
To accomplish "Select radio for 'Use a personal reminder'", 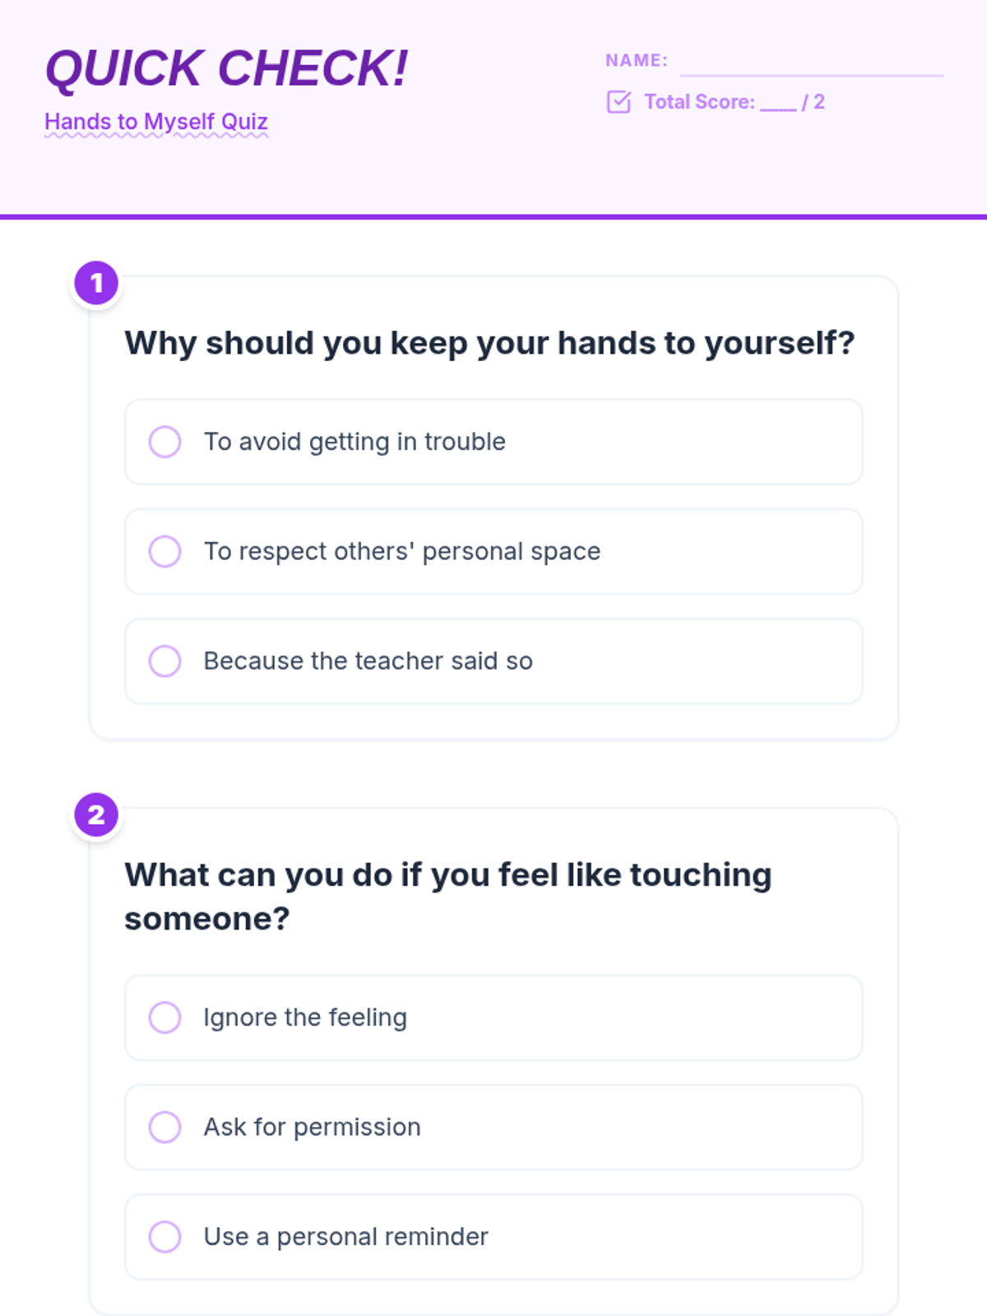I will (x=164, y=1236).
